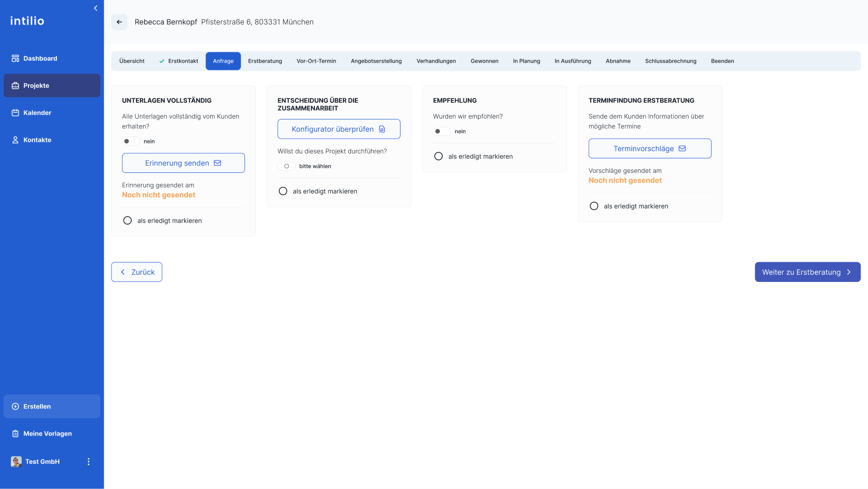This screenshot has height=489, width=868.
Task: Go to the Angebotserstellung tab
Action: point(376,61)
